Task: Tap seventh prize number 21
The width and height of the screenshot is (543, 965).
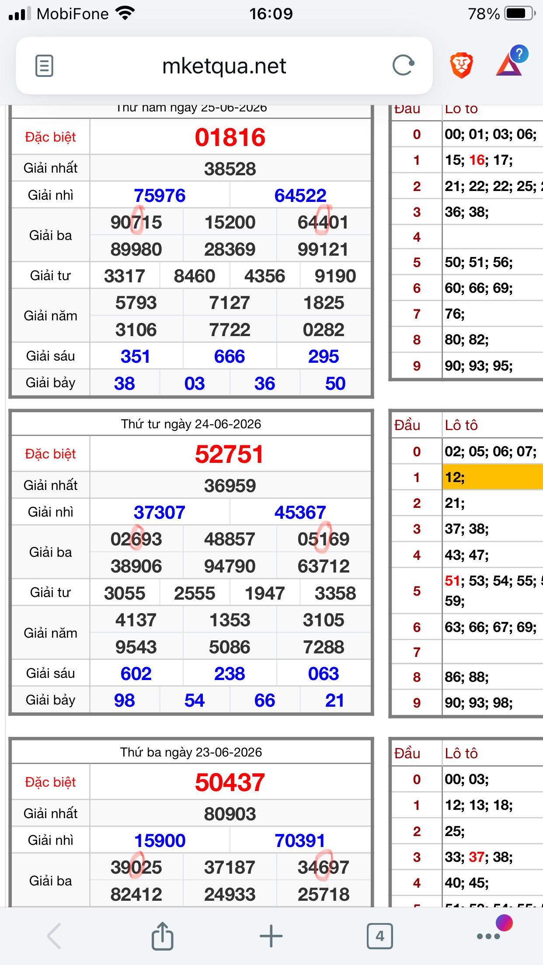Action: pyautogui.click(x=334, y=700)
